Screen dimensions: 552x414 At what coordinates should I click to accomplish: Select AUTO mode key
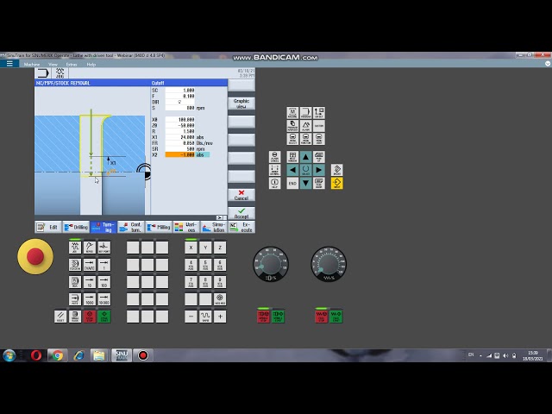point(75,299)
